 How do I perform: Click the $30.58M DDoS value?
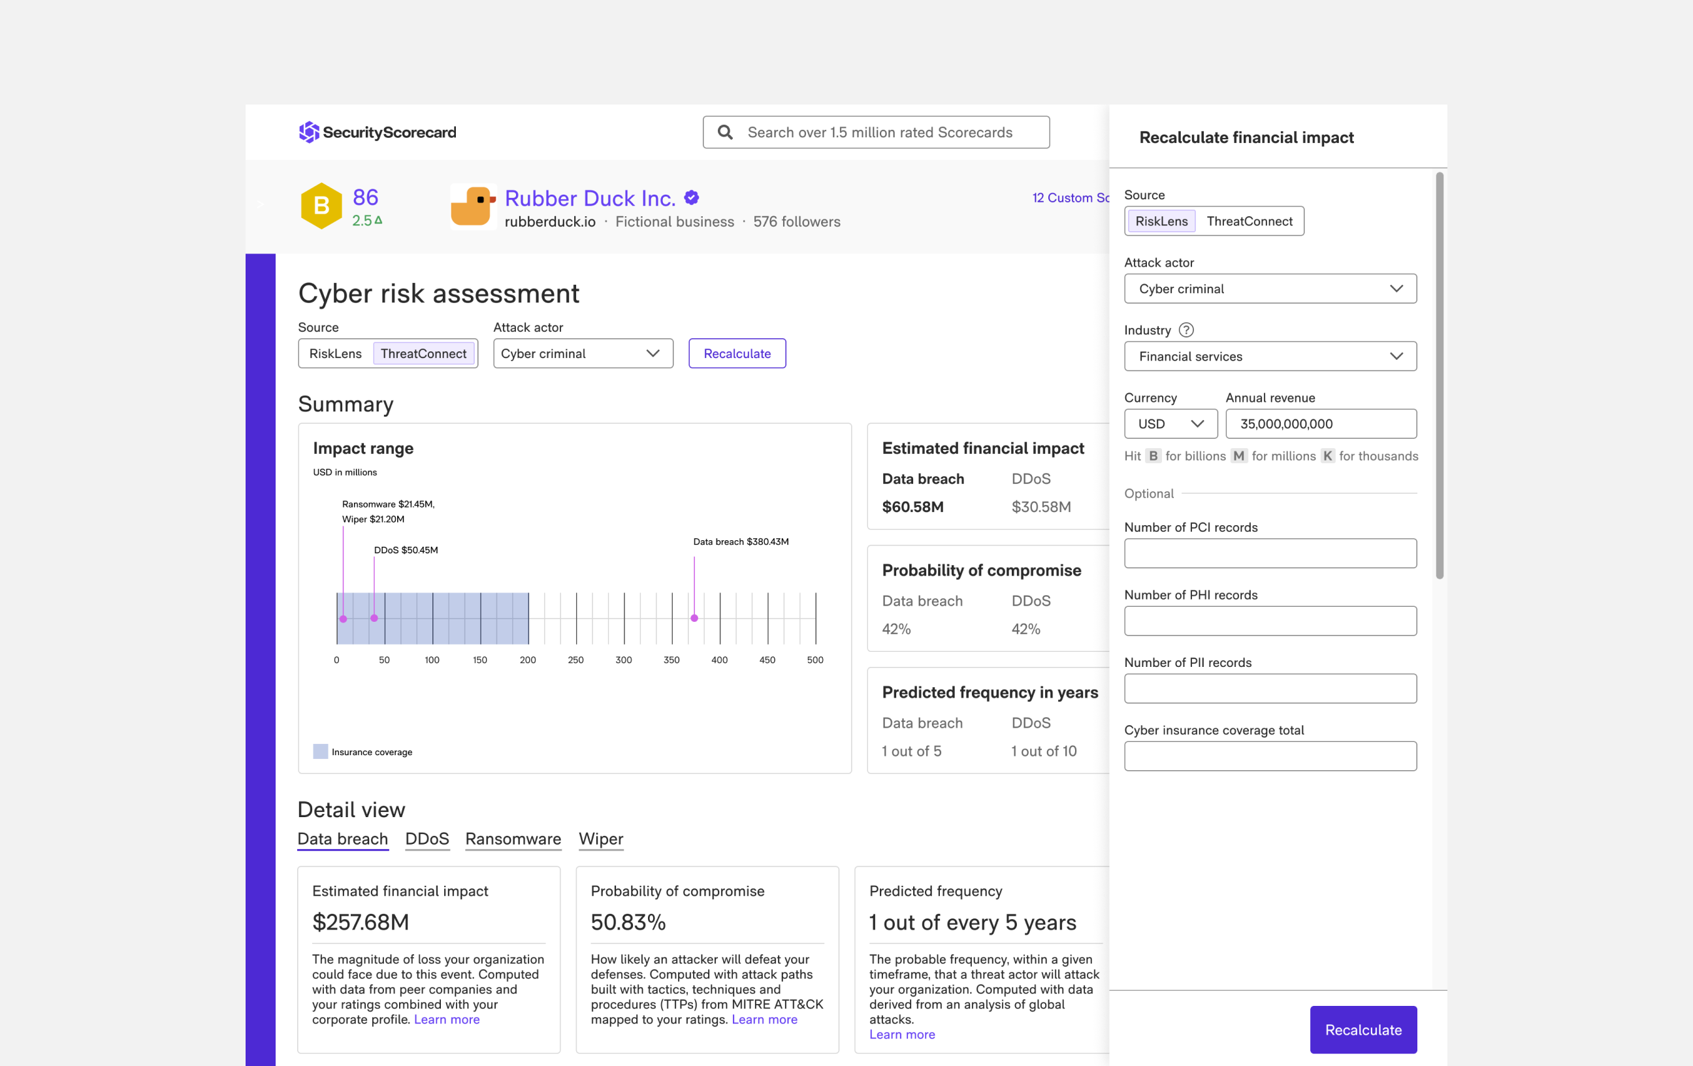point(1040,507)
